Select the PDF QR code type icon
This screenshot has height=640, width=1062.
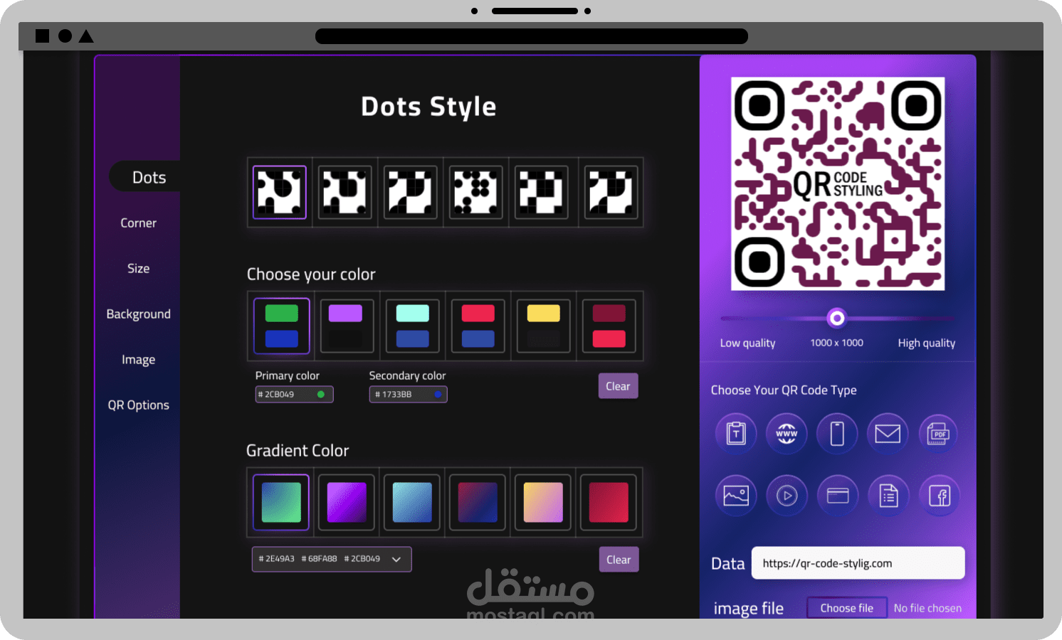click(939, 433)
